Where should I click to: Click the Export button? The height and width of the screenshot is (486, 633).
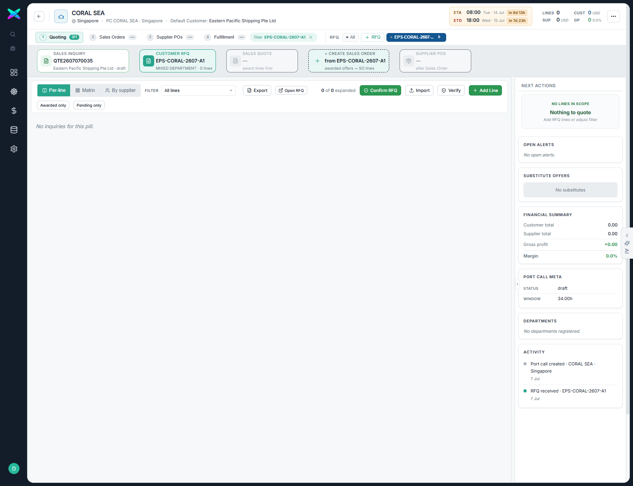coord(257,90)
